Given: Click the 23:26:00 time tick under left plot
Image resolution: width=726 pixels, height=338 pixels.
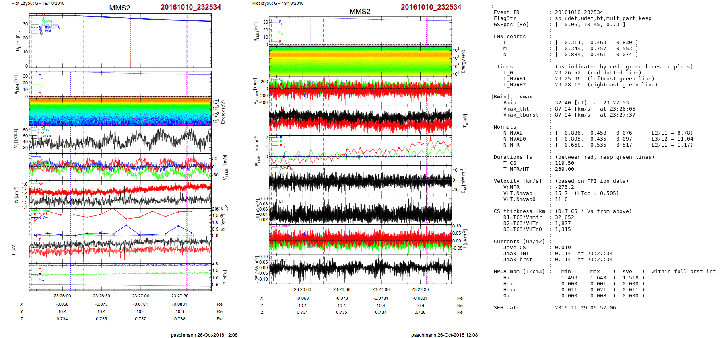Looking at the screenshot, I should pos(62,296).
